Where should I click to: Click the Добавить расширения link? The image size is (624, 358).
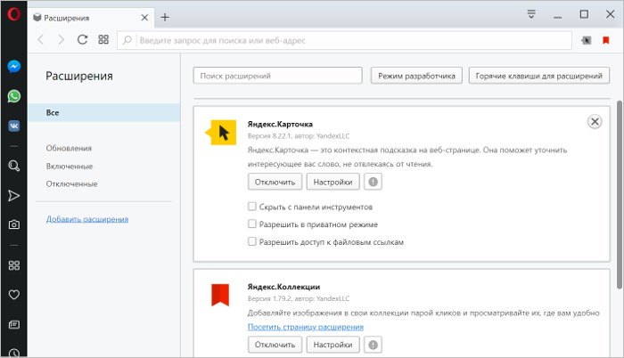[87, 219]
